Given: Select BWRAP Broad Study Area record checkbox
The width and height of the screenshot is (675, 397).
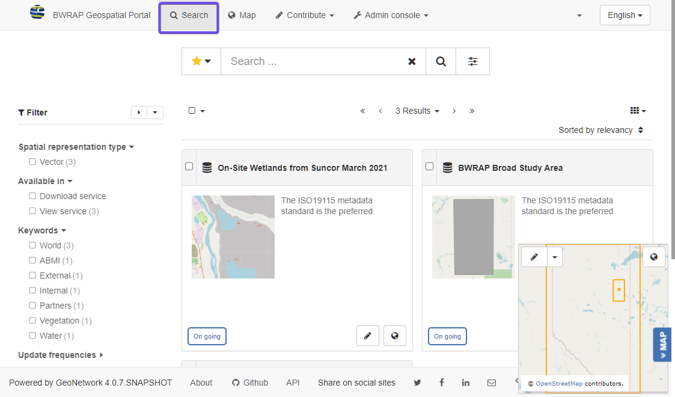Looking at the screenshot, I should 429,166.
